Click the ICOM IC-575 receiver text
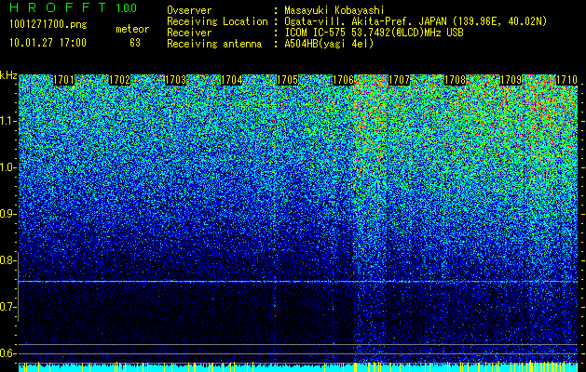This screenshot has height=372, width=586. (374, 33)
